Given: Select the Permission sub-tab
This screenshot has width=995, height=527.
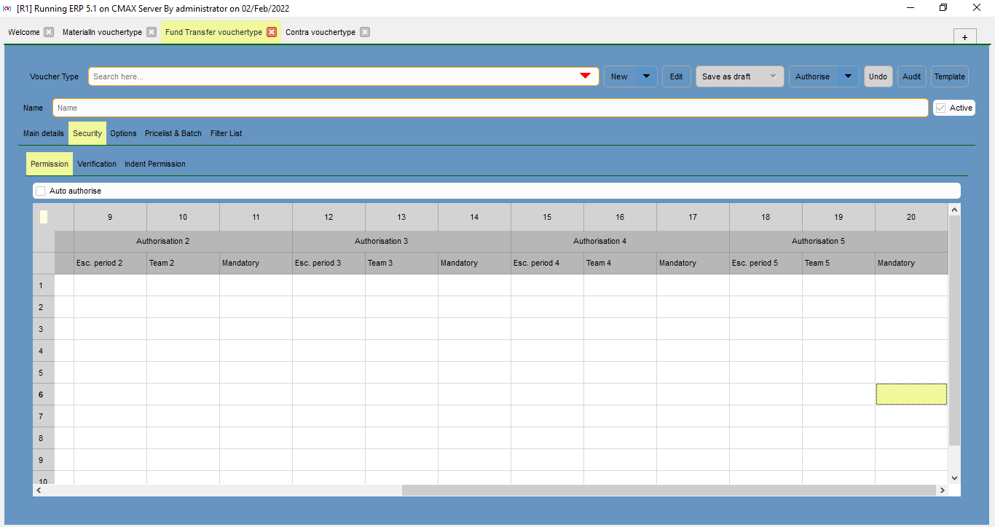Looking at the screenshot, I should 50,164.
